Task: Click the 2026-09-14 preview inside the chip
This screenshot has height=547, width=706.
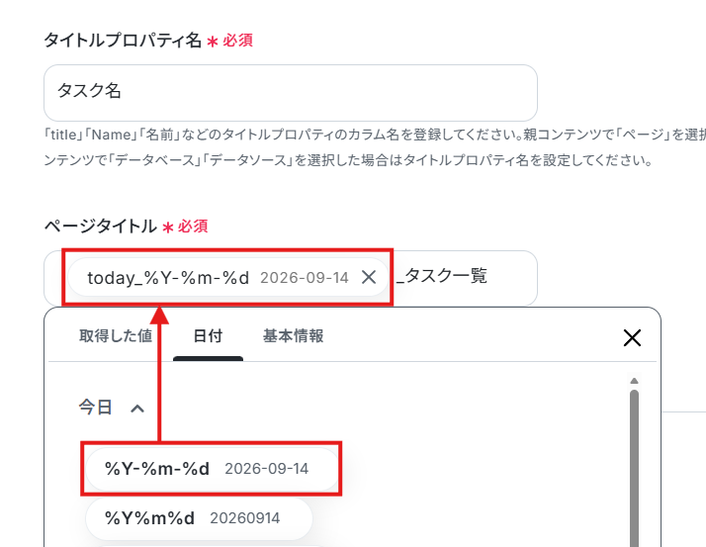Action: tap(305, 278)
